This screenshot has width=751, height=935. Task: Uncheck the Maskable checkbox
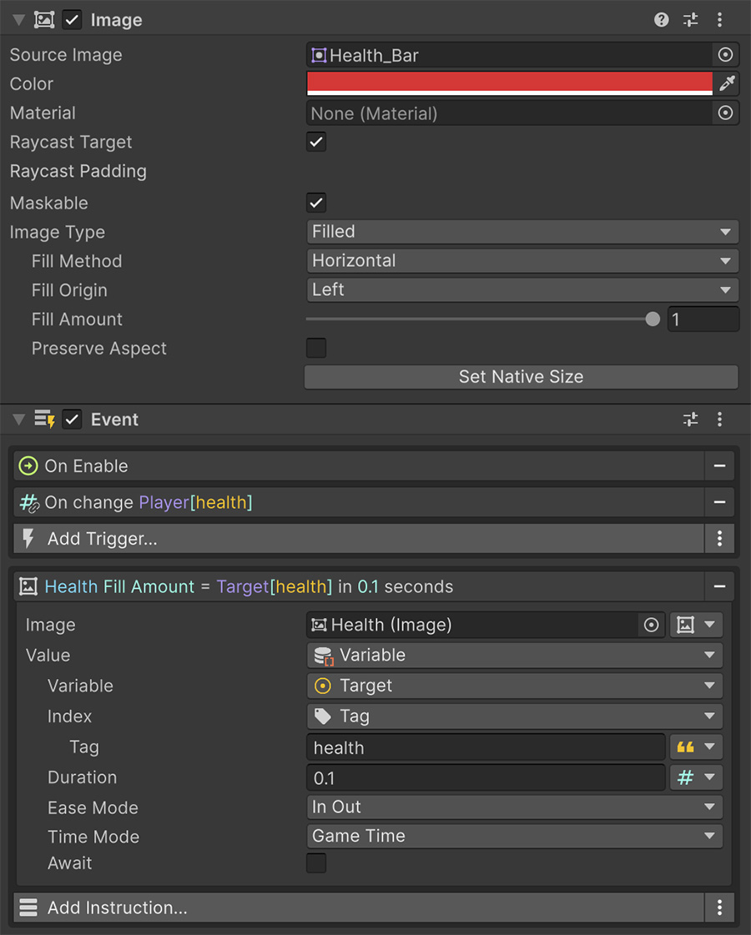point(316,203)
